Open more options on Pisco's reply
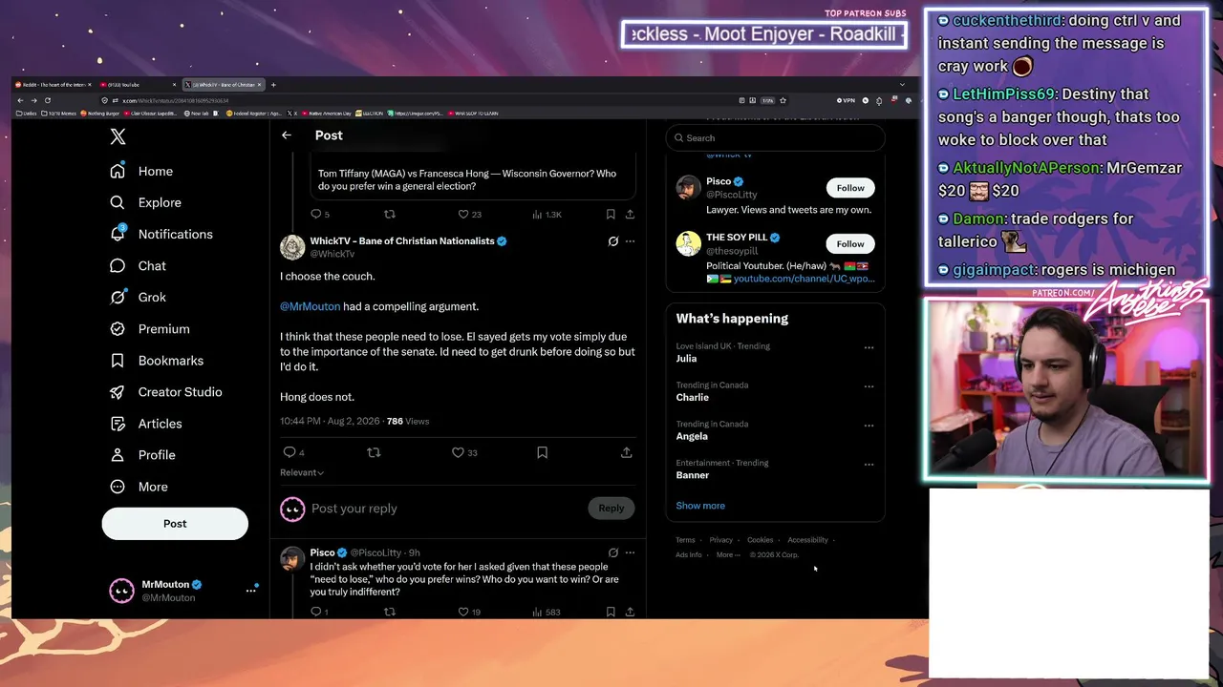The image size is (1223, 687). [630, 552]
